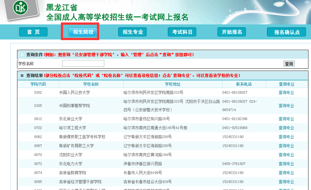Click school code 0305

click(x=38, y=106)
